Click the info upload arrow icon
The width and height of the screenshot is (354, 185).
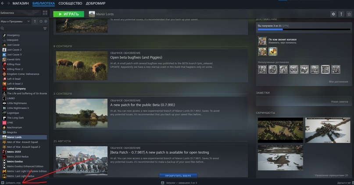click(x=341, y=14)
